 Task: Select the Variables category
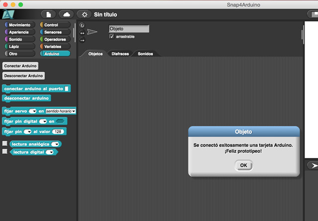click(55, 46)
